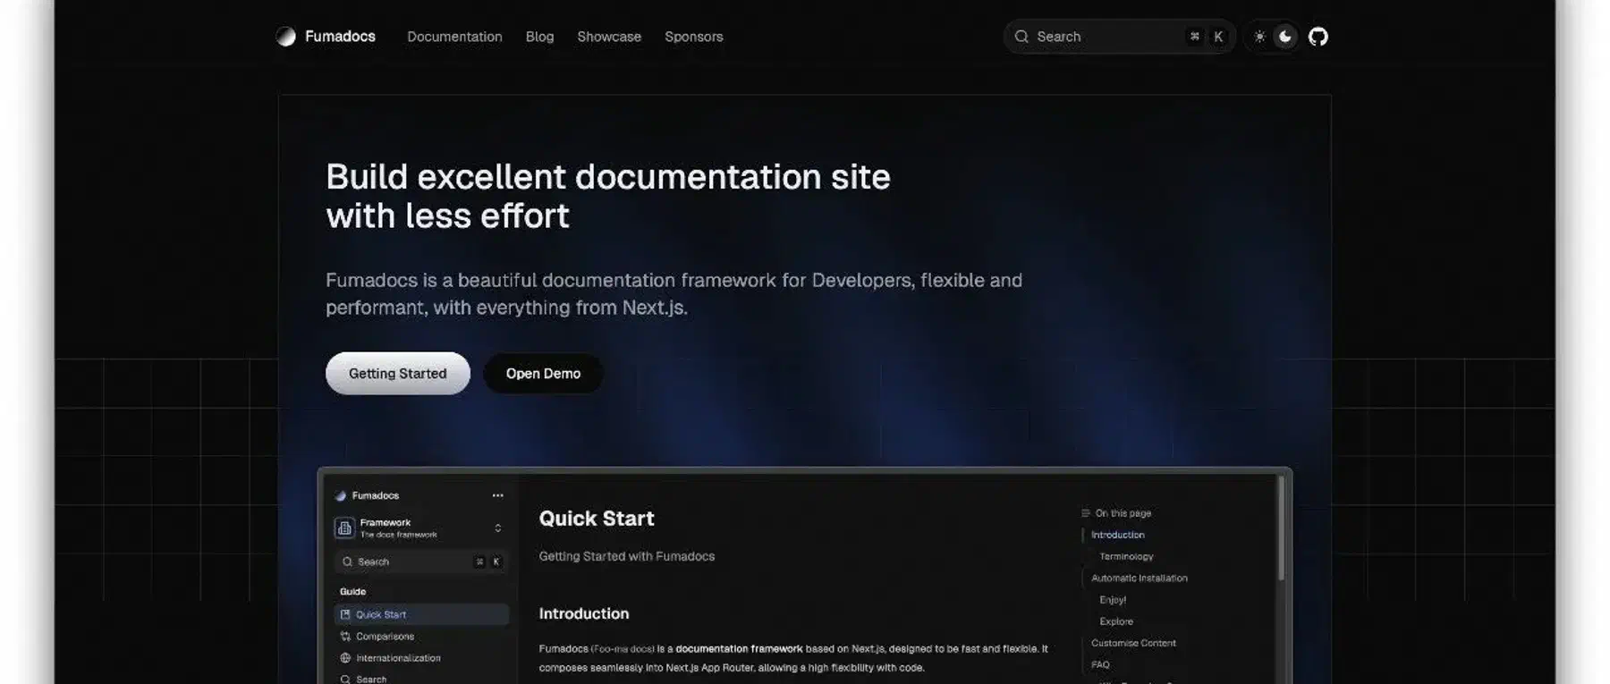Click the Comparisons icon in the demo sidebar
This screenshot has width=1610, height=684.
tap(345, 637)
